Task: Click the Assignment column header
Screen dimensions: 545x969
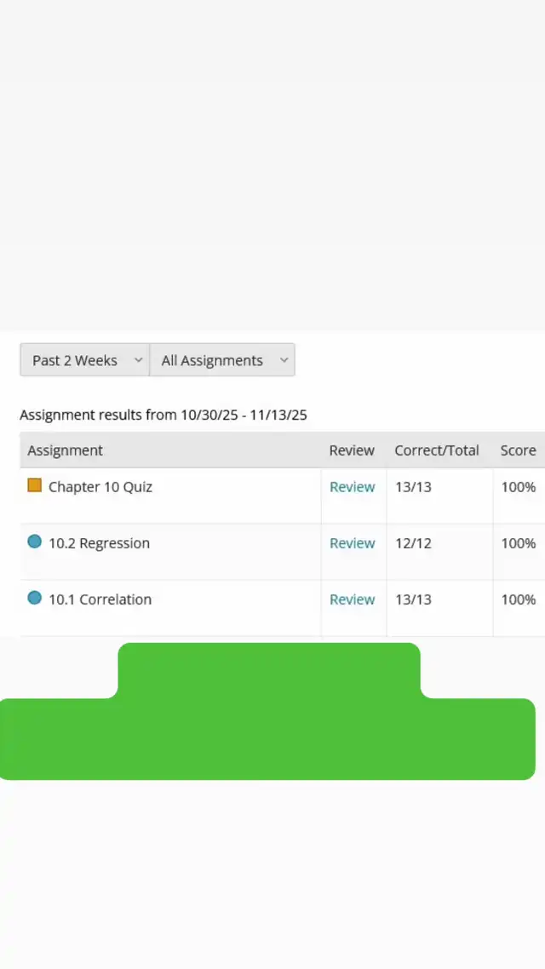Action: (65, 450)
